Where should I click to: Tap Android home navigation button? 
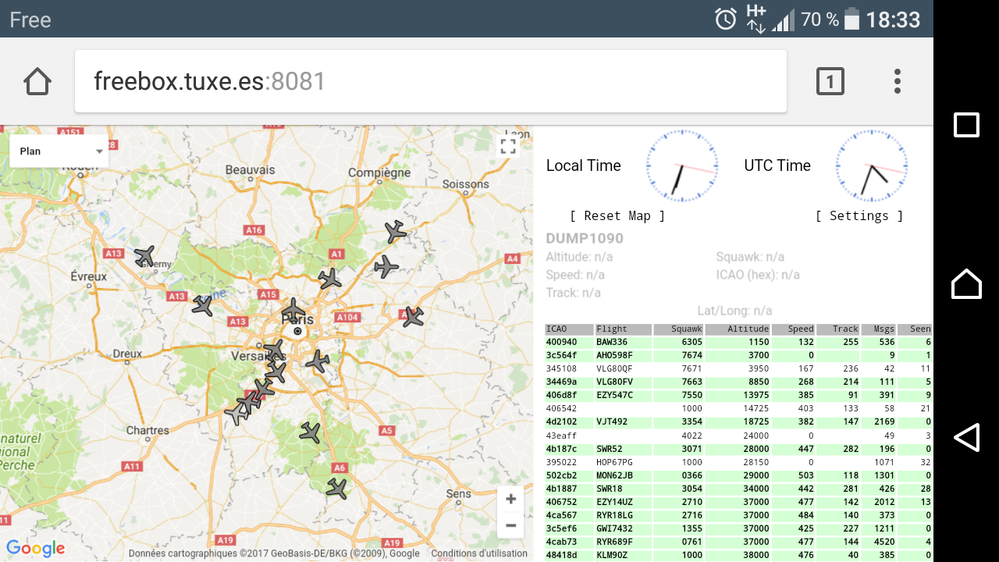[966, 283]
